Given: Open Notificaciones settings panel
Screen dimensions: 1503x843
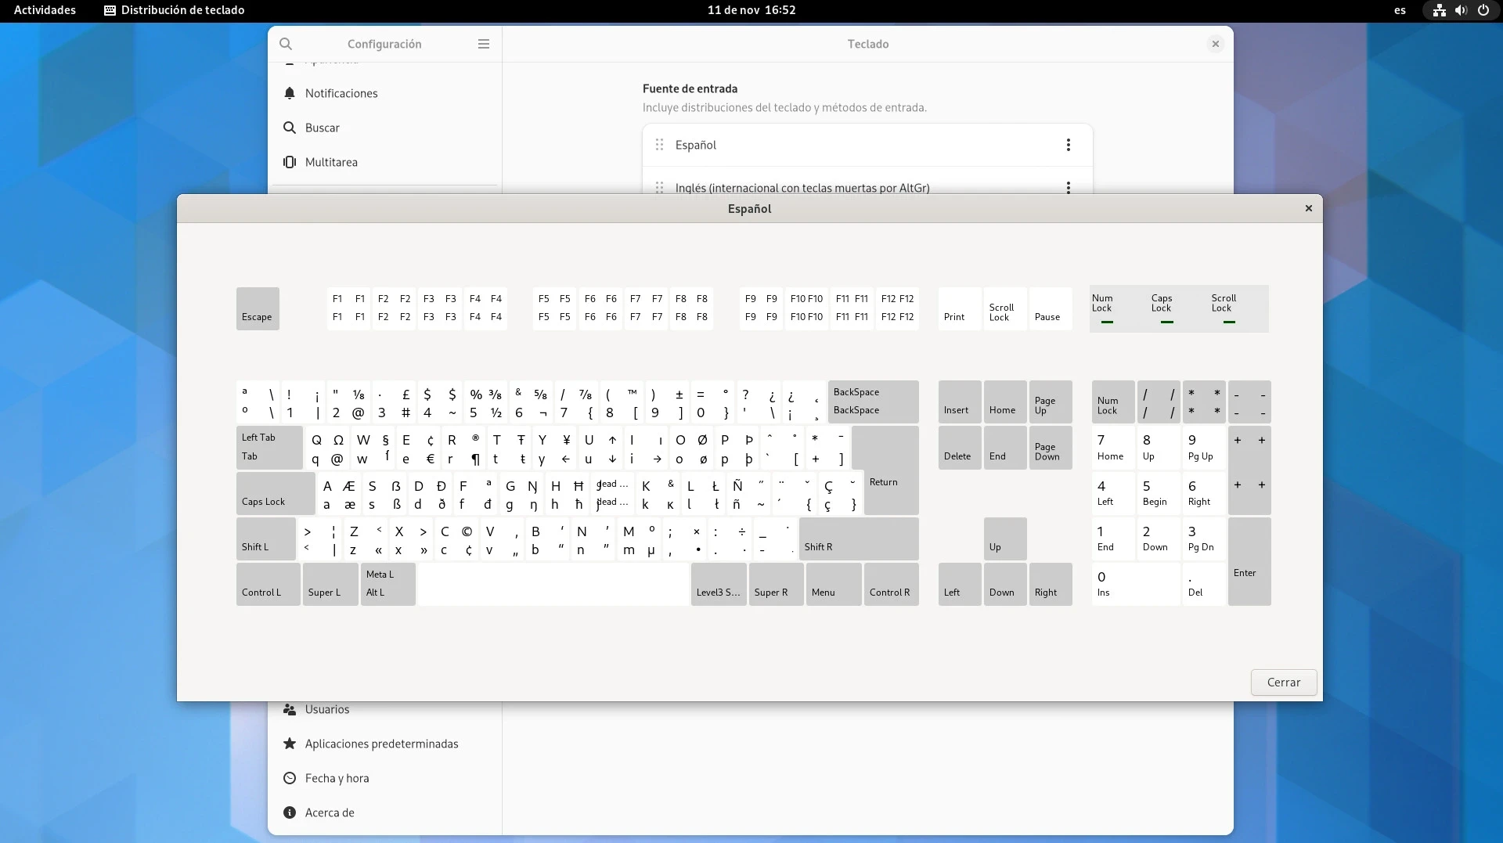Looking at the screenshot, I should pos(341,93).
